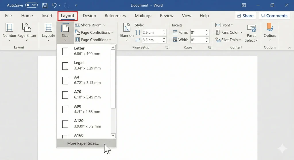
Task: Select the A160 paper size
Action: tap(84, 135)
